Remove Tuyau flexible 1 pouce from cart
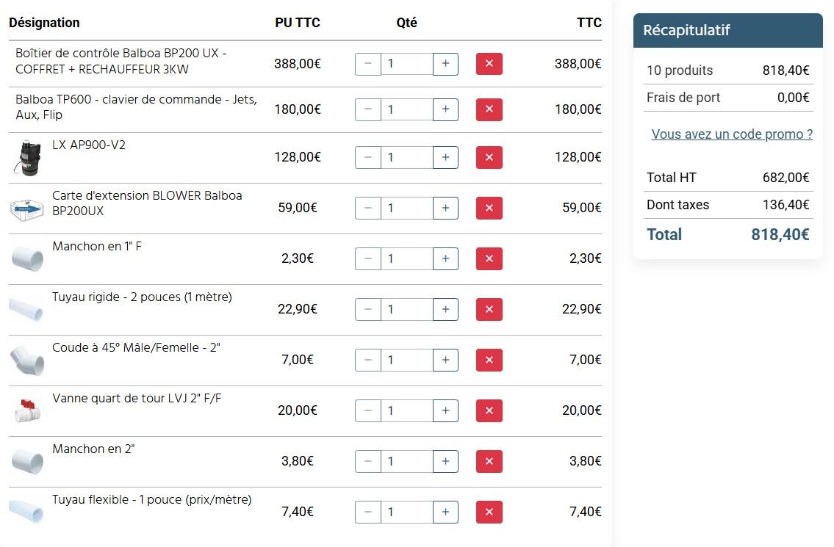This screenshot has height=547, width=834. 489,512
